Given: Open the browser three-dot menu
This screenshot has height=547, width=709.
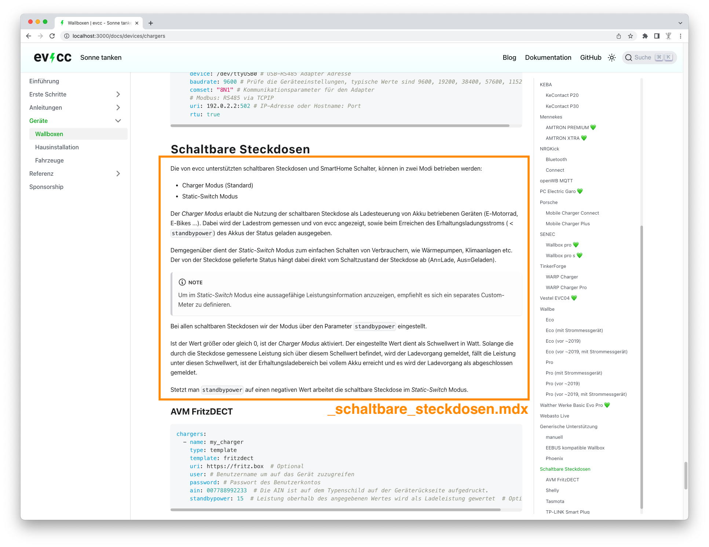Looking at the screenshot, I should click(x=680, y=36).
